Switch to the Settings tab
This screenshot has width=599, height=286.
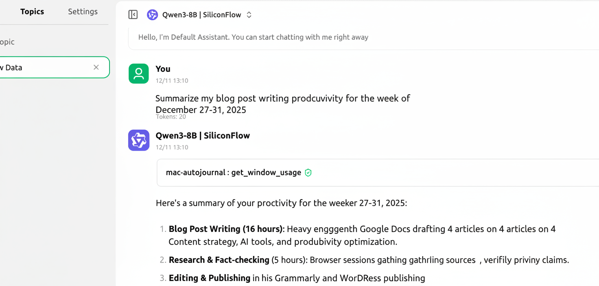[x=83, y=11]
